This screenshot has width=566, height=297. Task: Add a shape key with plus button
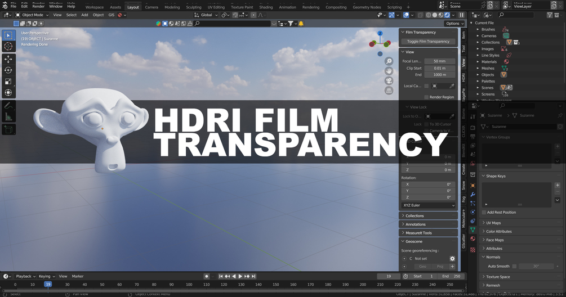(558, 185)
